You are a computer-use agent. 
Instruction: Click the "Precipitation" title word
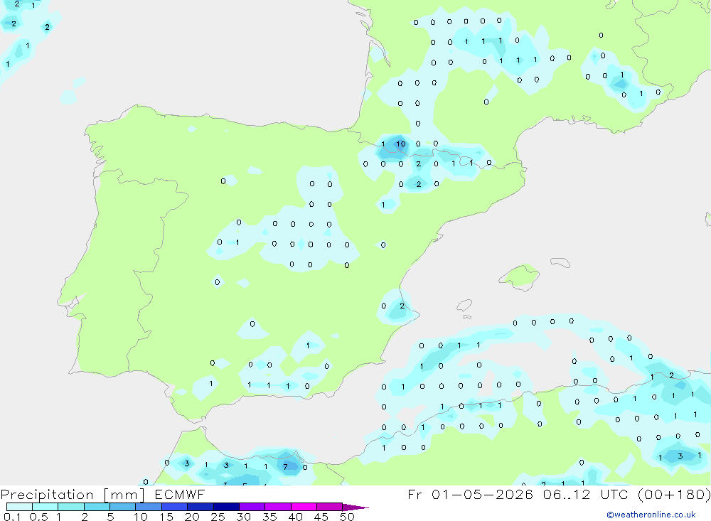[47, 495]
